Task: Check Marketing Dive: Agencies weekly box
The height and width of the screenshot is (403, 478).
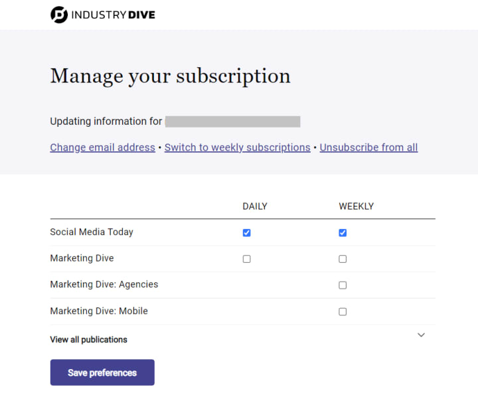Action: (x=343, y=285)
